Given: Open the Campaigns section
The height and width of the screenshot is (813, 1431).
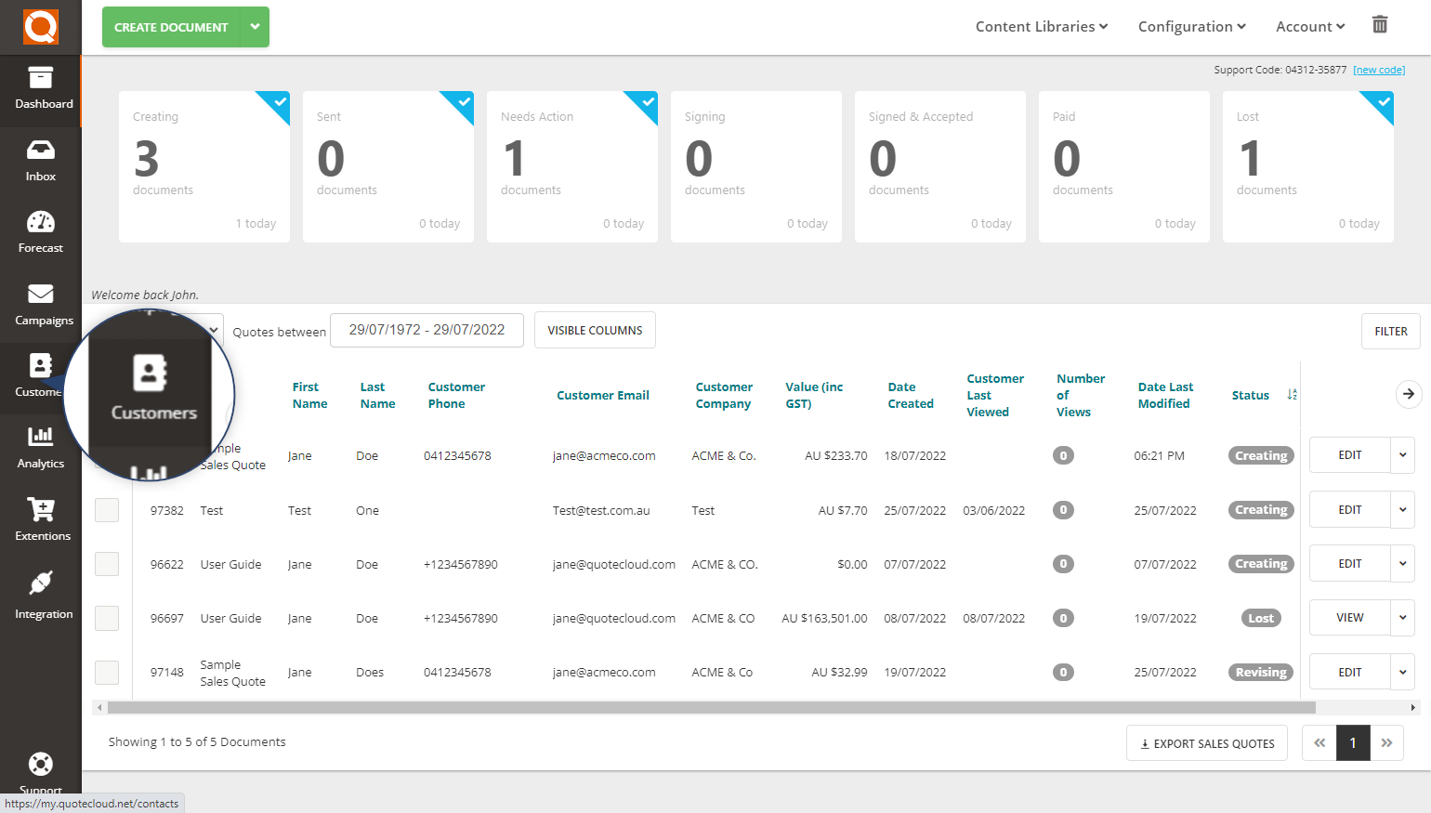Looking at the screenshot, I should [x=40, y=307].
